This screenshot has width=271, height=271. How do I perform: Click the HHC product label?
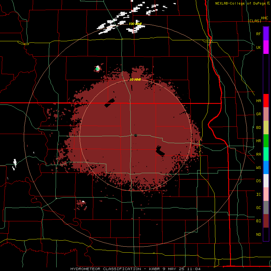coord(264,18)
